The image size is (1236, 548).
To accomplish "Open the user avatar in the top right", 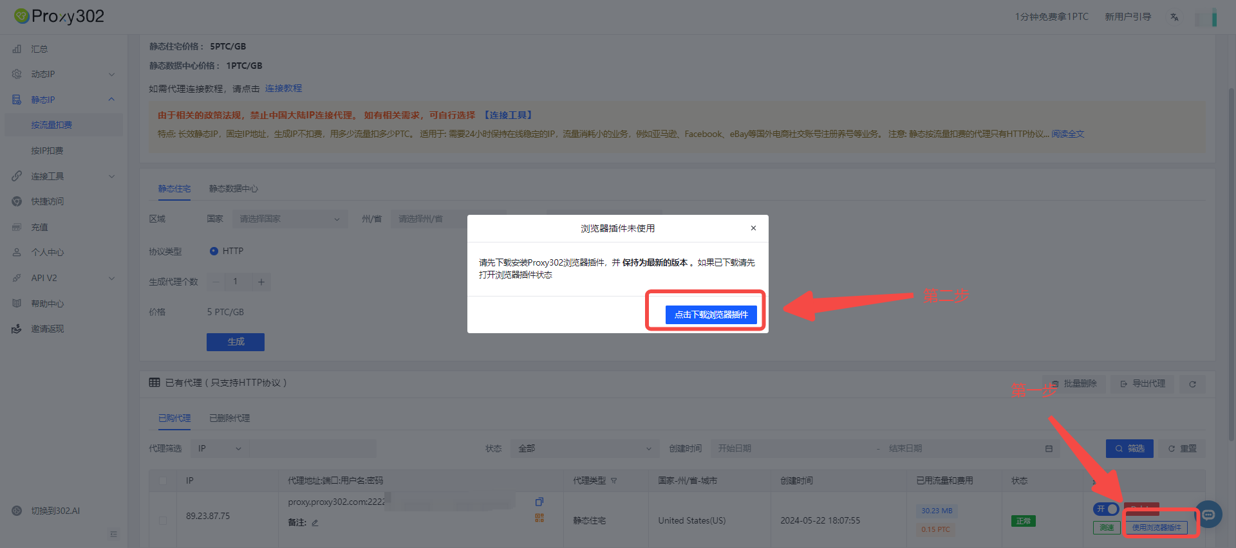I will [1206, 17].
